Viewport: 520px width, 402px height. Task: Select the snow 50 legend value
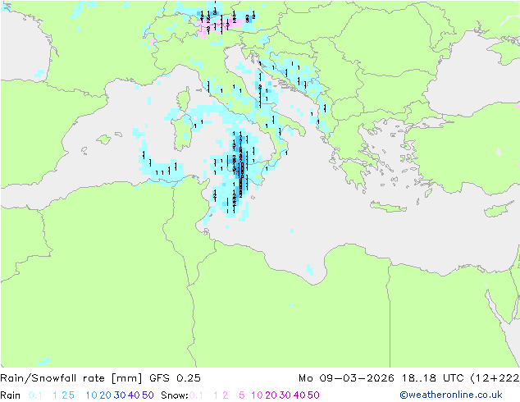(x=314, y=395)
